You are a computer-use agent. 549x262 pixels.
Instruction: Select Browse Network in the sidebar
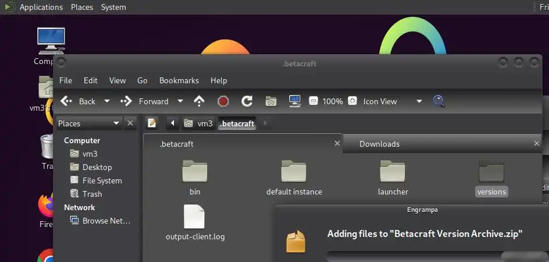pyautogui.click(x=100, y=221)
